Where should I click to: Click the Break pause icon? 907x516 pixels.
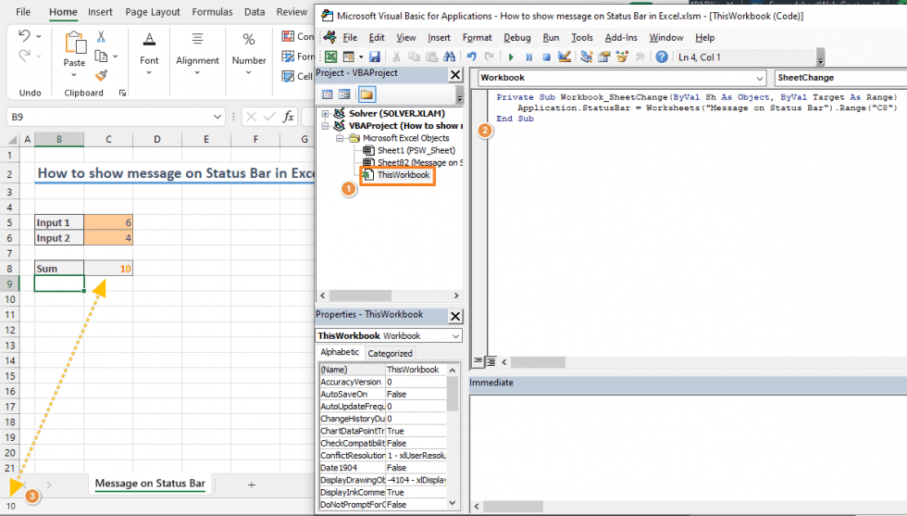click(x=528, y=57)
